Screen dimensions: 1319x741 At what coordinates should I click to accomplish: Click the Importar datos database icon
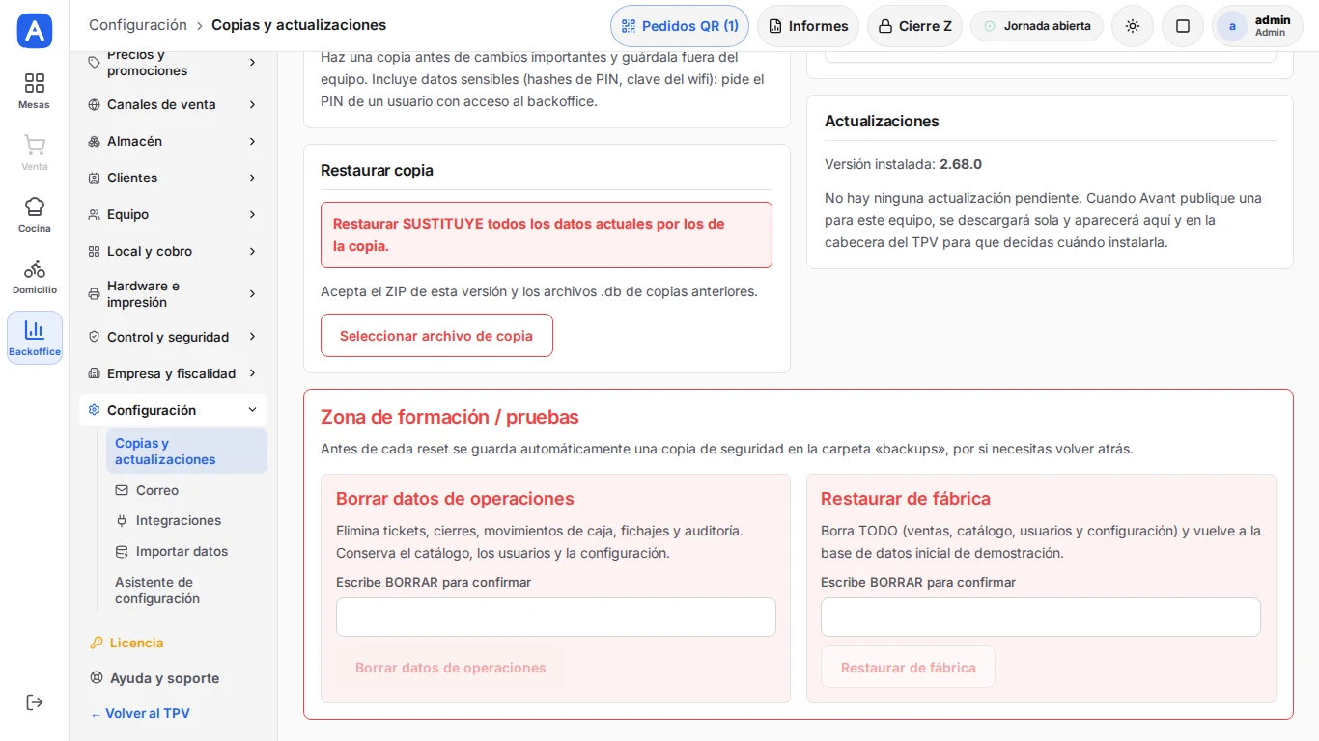122,551
